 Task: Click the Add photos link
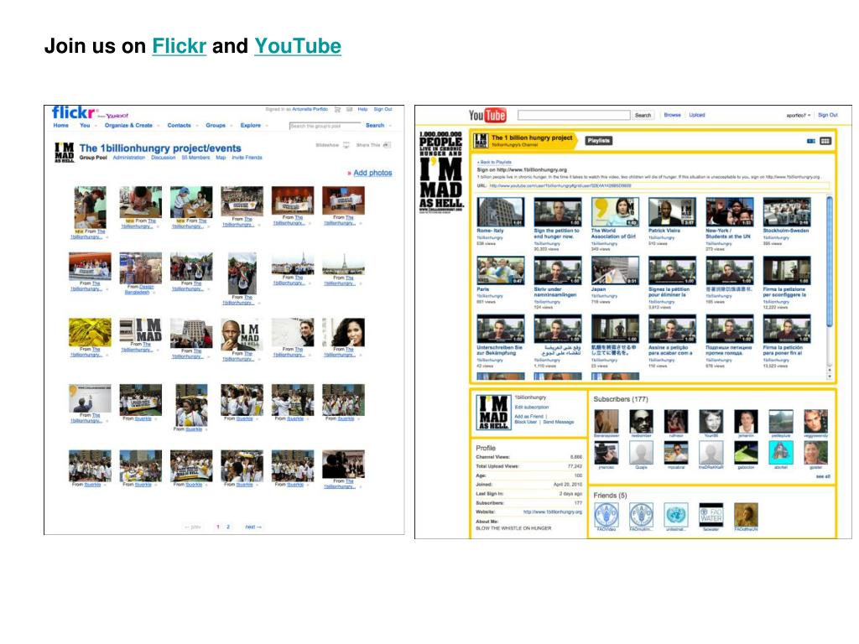point(372,173)
